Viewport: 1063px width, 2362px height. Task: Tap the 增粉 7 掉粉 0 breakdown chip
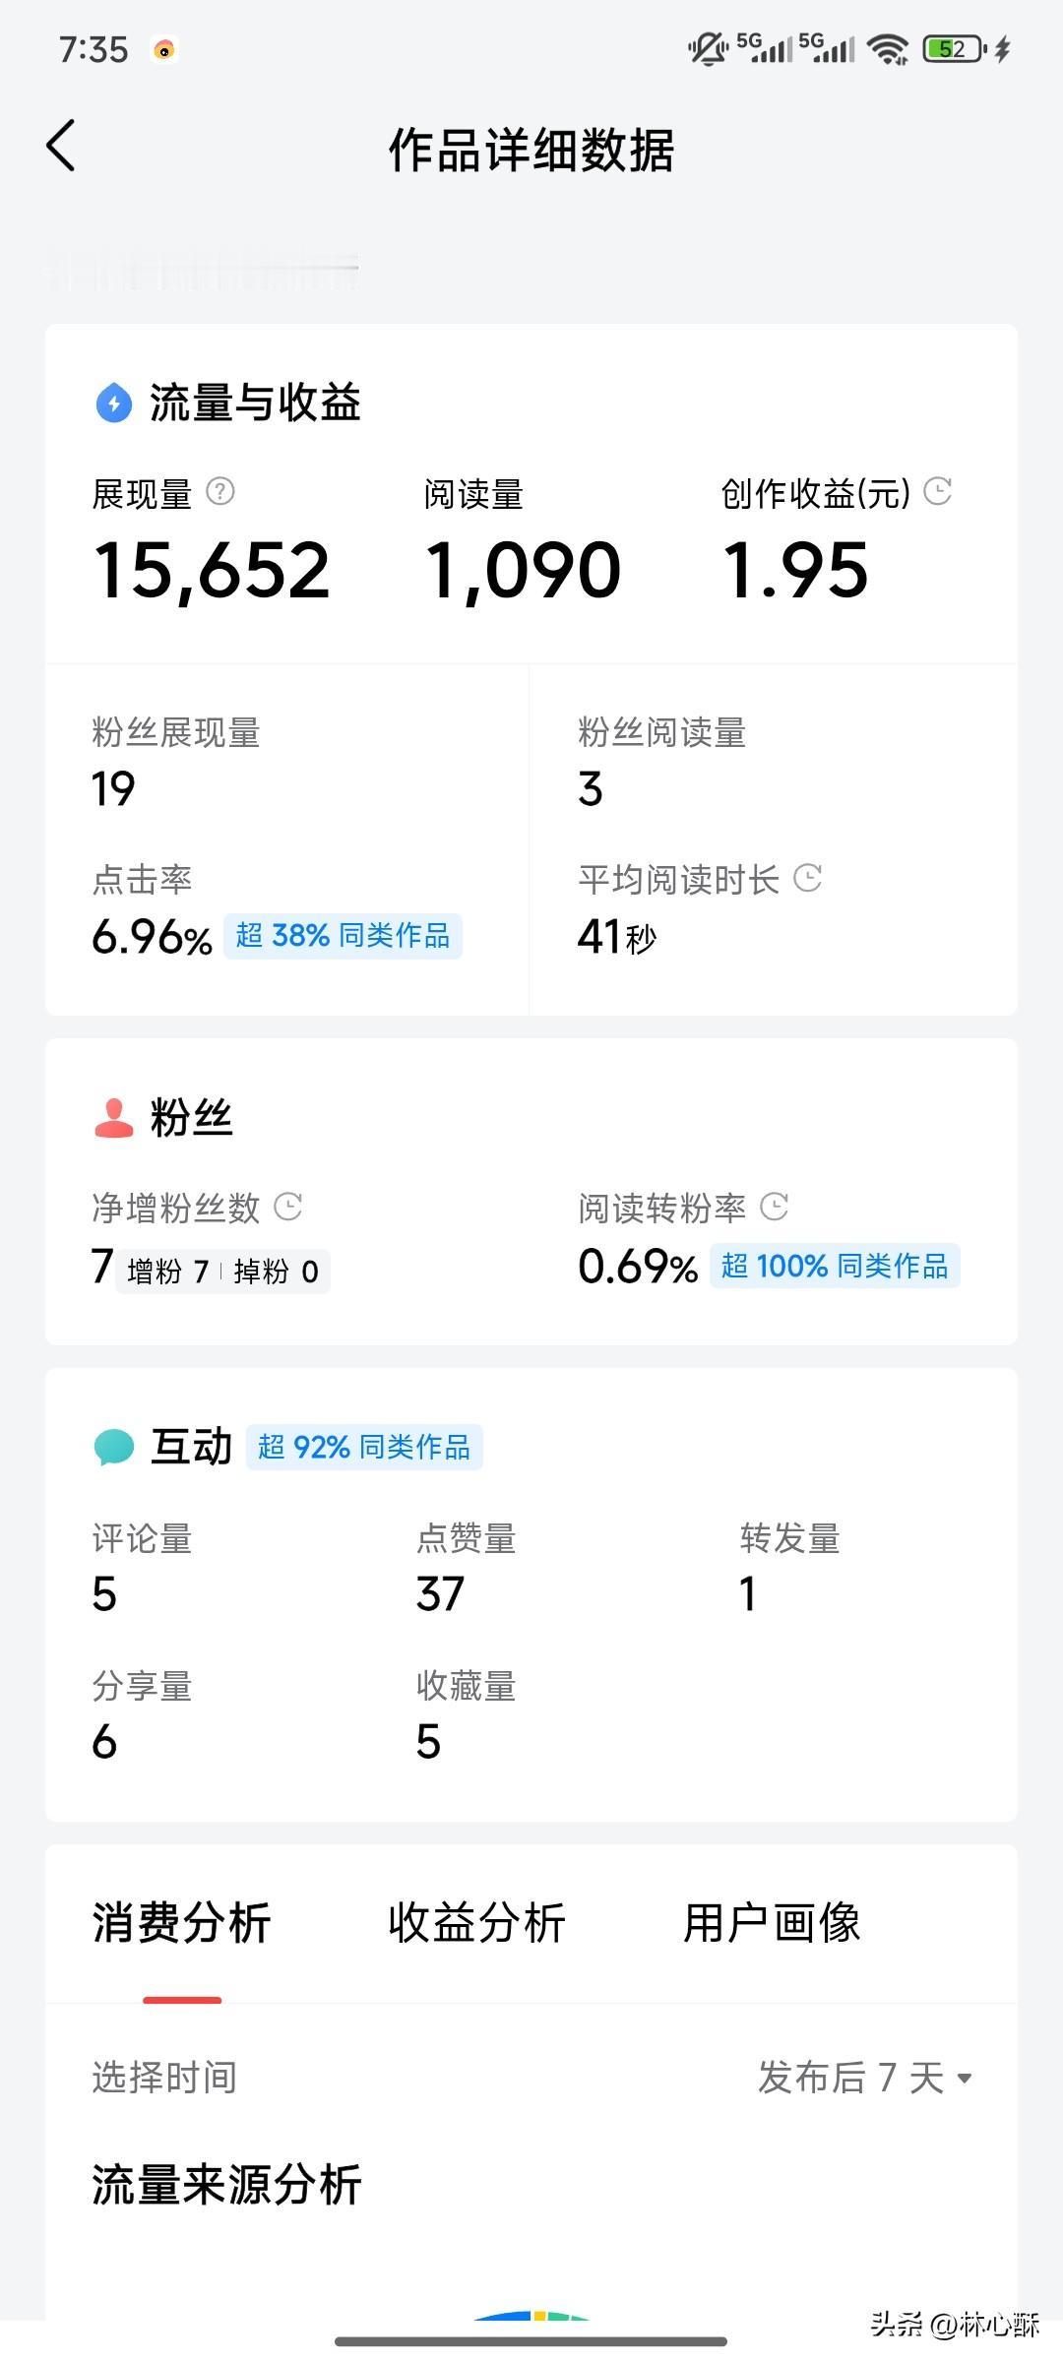222,1272
